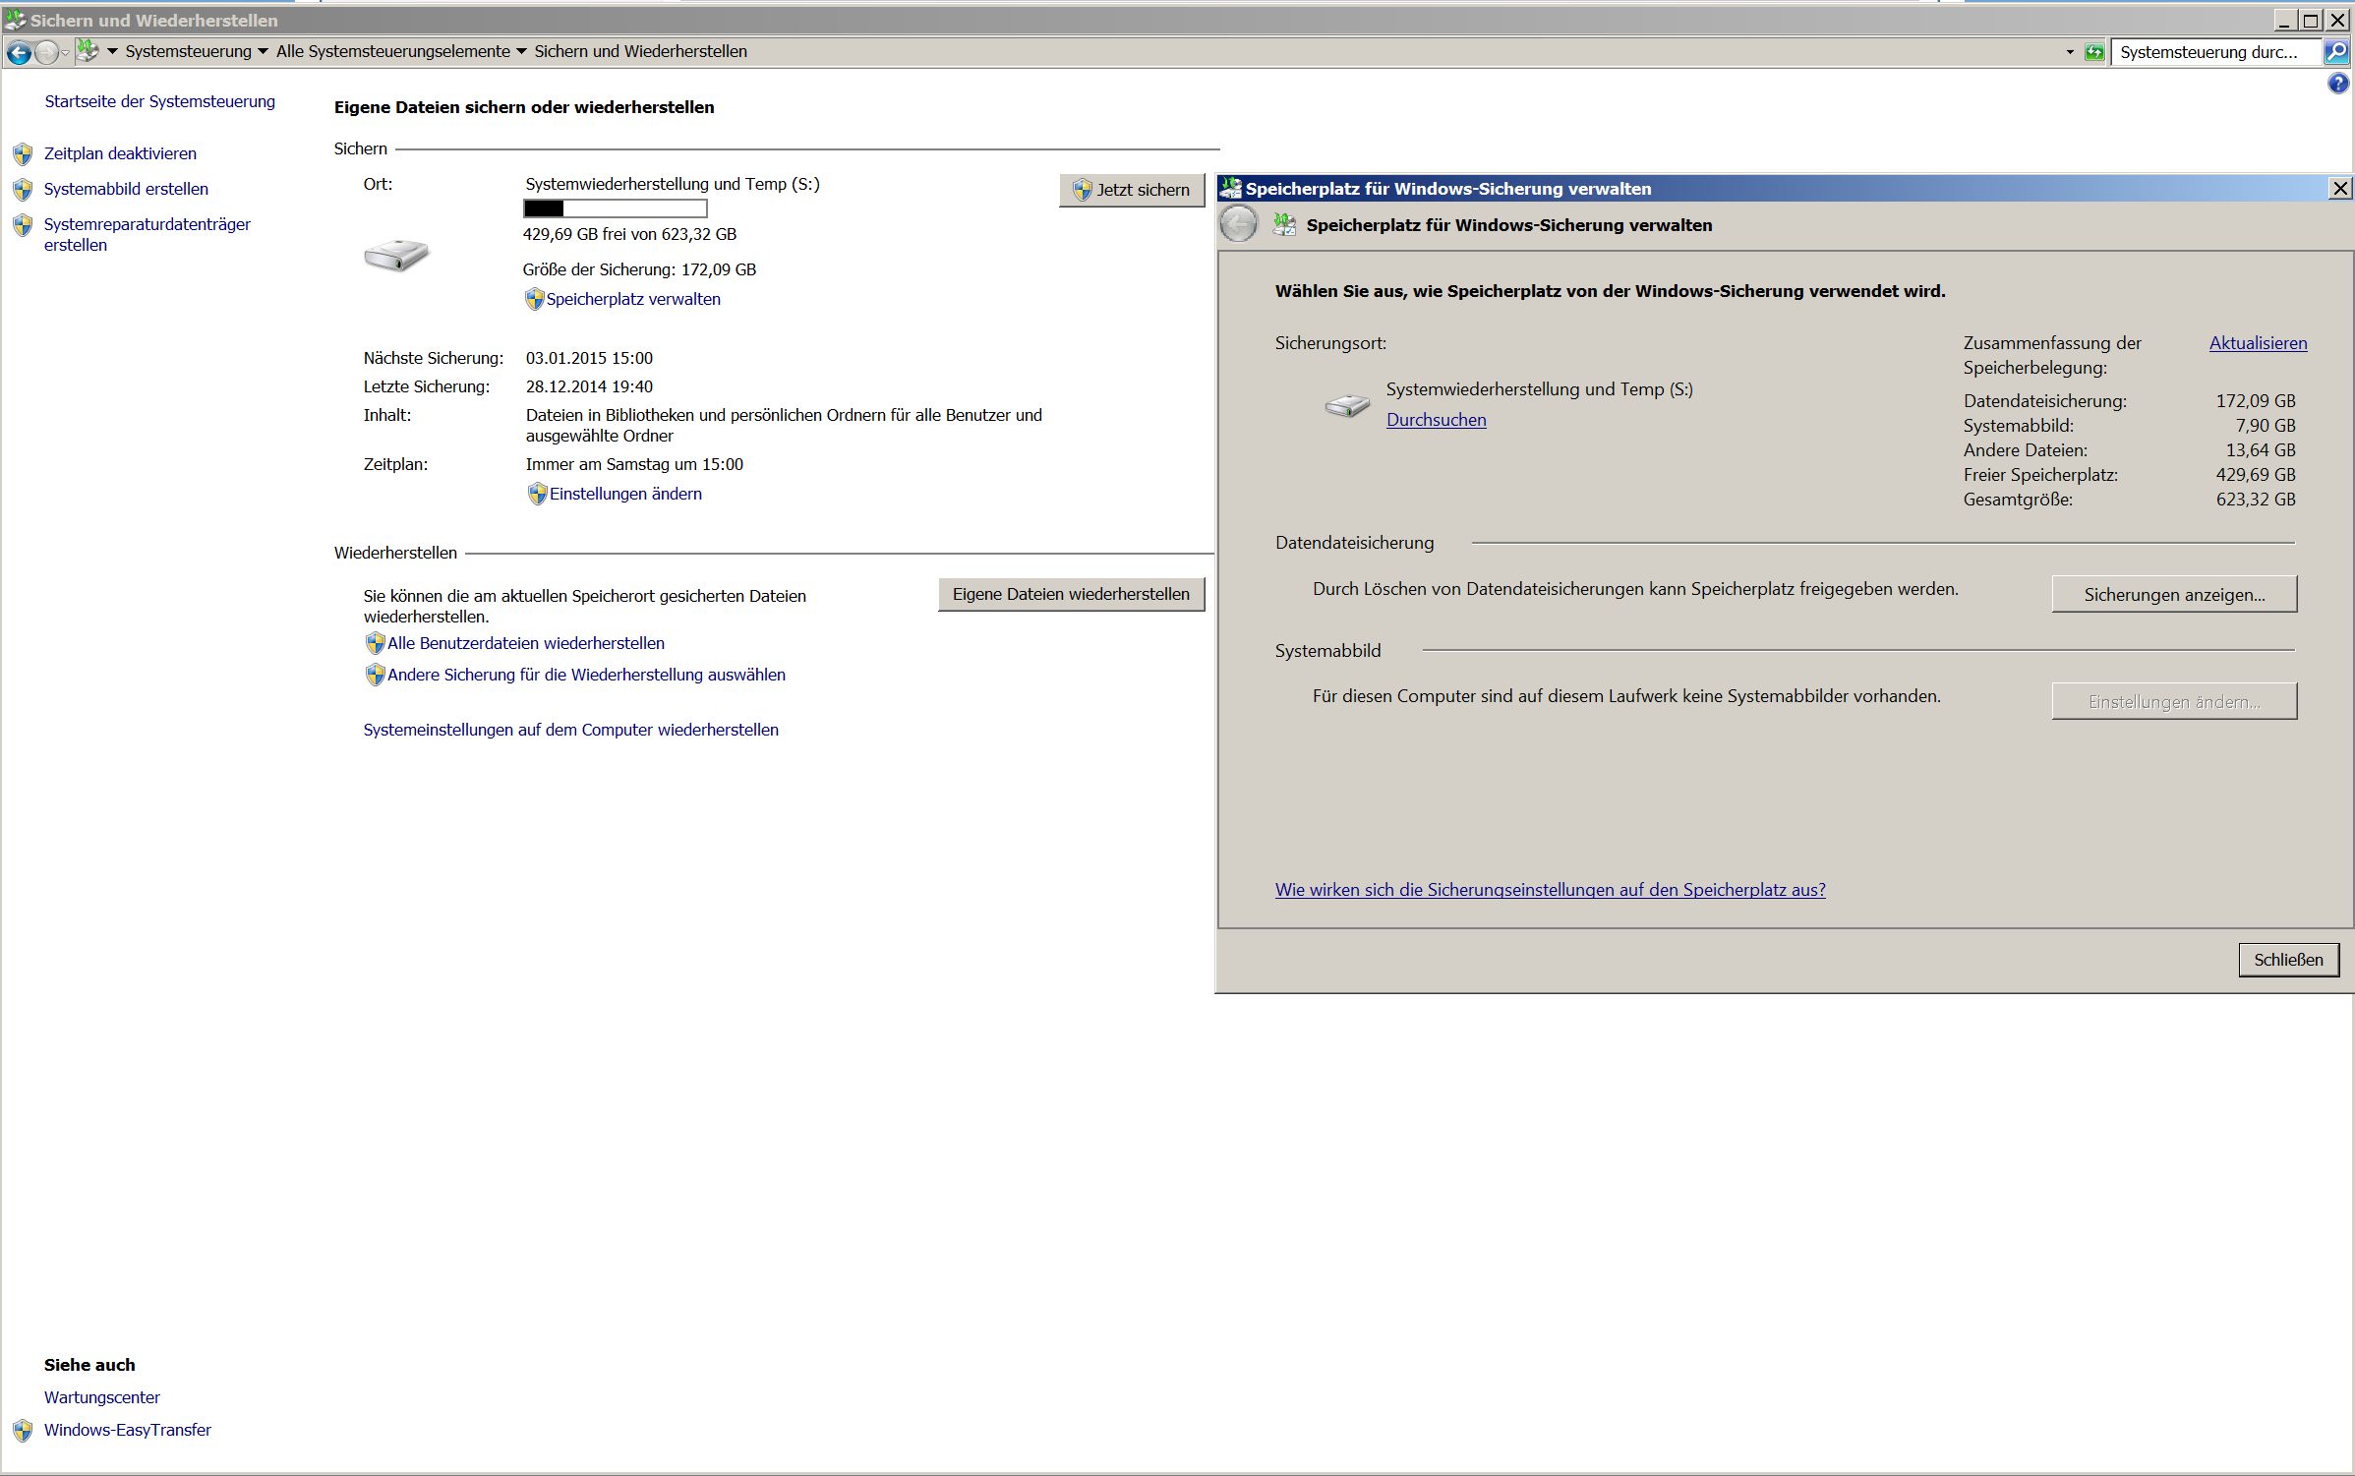
Task: Click the Aktualisieren link
Action: pyautogui.click(x=2257, y=343)
